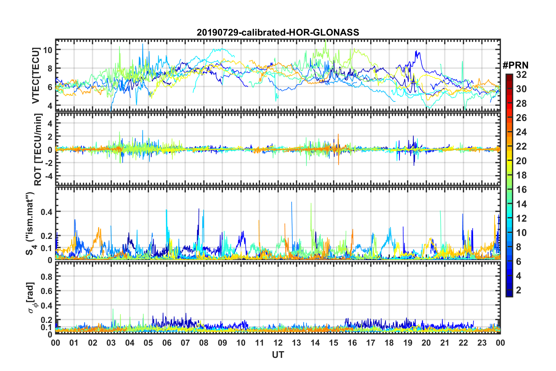Click the dark red colorbar segment beside 32
556x371 pixels.
509,78
